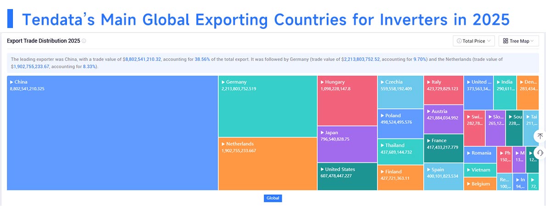Click China's 8,802,541,210.325 value label

(27, 88)
